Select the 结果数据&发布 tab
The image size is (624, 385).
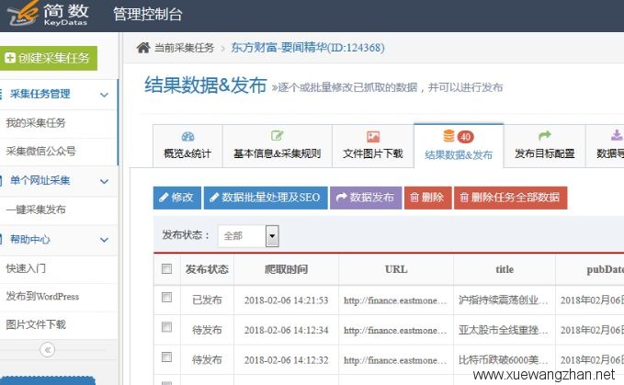459,145
